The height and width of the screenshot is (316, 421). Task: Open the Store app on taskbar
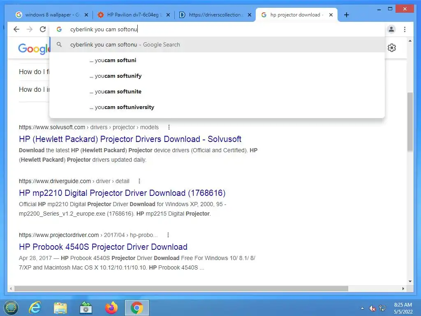pos(86,308)
